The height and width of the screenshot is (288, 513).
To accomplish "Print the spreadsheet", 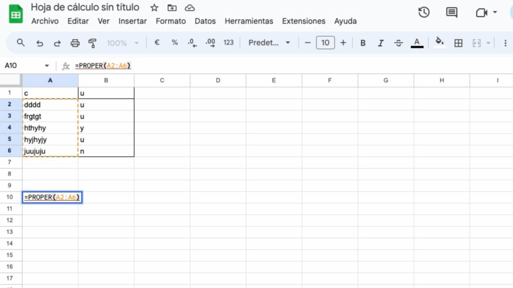I will click(x=75, y=43).
